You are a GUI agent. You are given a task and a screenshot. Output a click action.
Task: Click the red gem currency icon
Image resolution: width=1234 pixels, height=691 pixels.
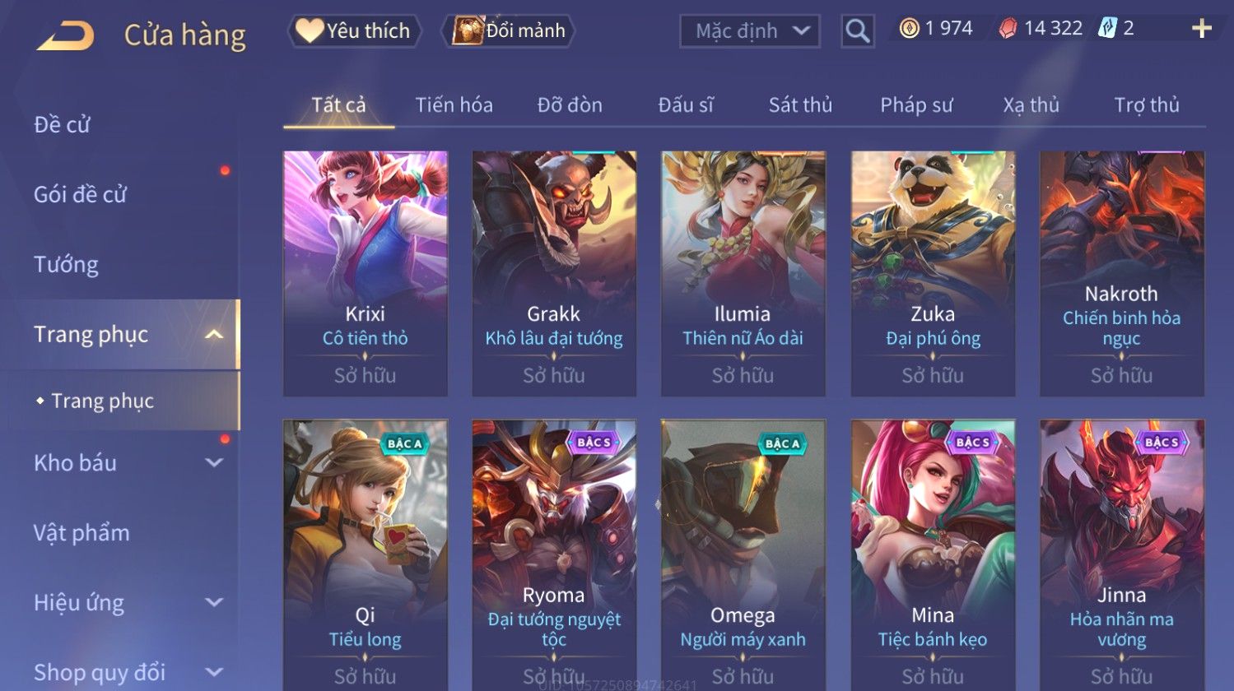(x=1008, y=29)
